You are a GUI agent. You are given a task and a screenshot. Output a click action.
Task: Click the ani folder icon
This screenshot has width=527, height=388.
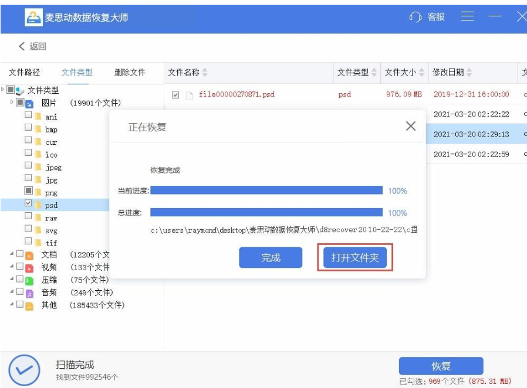(x=38, y=117)
